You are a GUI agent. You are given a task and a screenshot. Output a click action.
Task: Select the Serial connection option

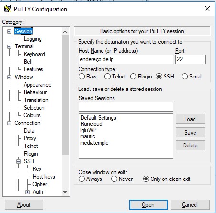(185, 77)
